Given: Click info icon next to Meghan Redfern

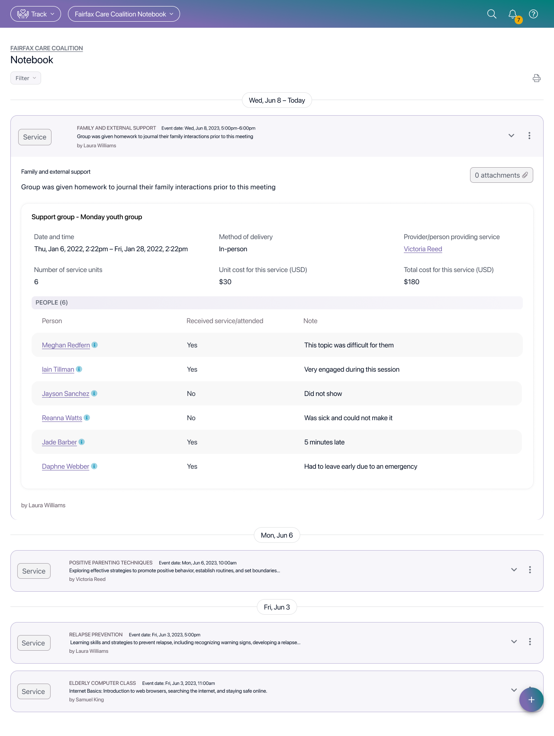Looking at the screenshot, I should pyautogui.click(x=95, y=345).
